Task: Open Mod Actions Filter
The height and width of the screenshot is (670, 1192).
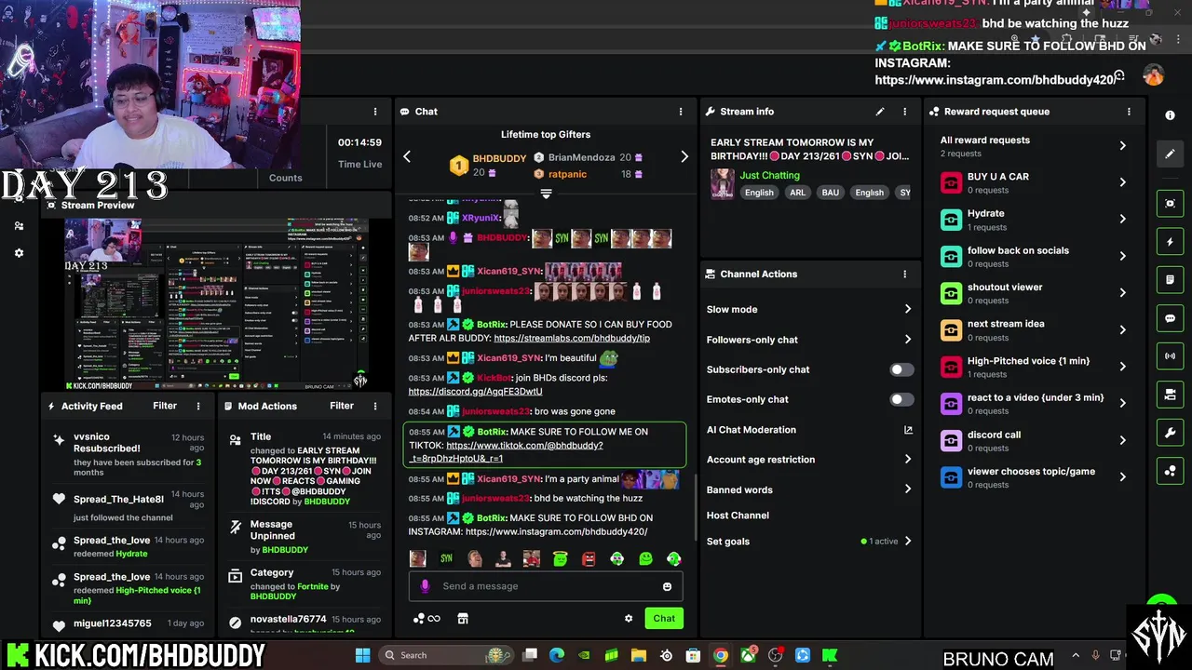Action: tap(342, 406)
